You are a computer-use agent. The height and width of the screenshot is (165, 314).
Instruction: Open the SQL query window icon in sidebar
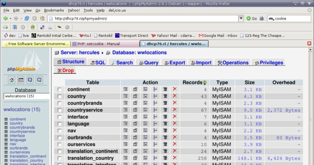click(x=20, y=80)
